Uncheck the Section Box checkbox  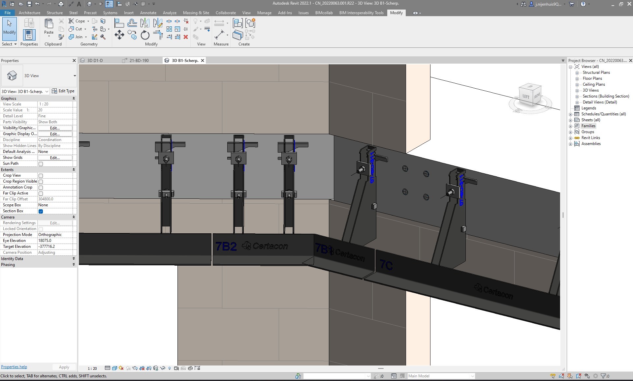click(41, 211)
